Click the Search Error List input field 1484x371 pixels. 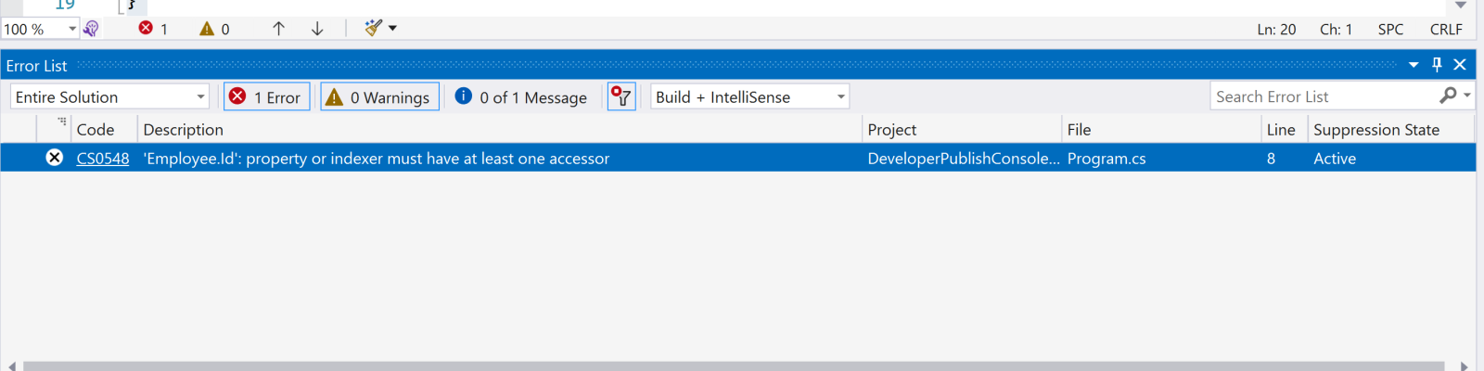tap(1322, 96)
